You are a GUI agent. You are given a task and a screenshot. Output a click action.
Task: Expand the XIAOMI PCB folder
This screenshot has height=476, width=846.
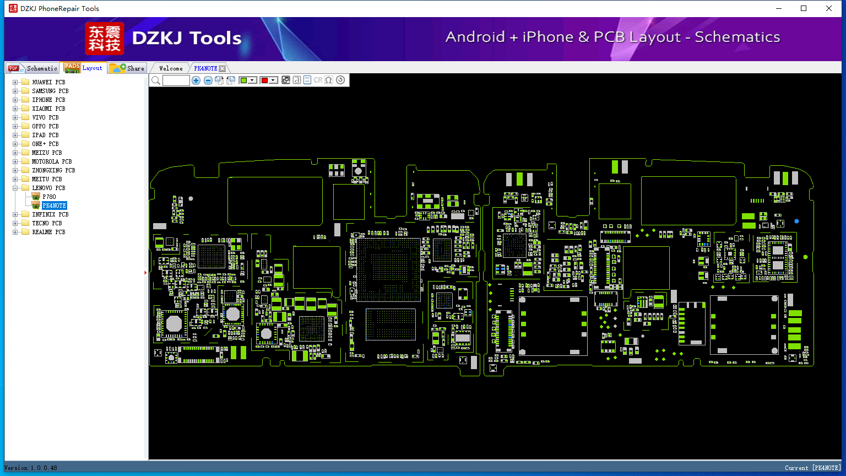[15, 109]
